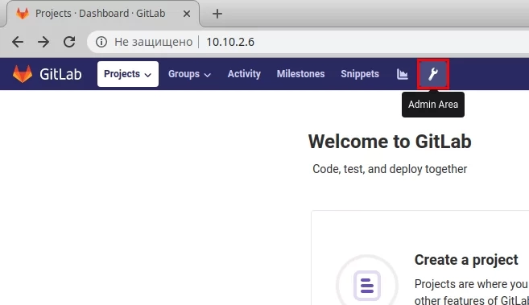The height and width of the screenshot is (305, 529).
Task: Close the Projects Dashboard GitLab tab
Action: point(187,14)
